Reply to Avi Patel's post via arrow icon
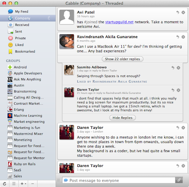Image resolution: width=189 pixels, height=187 pixels. (178, 12)
